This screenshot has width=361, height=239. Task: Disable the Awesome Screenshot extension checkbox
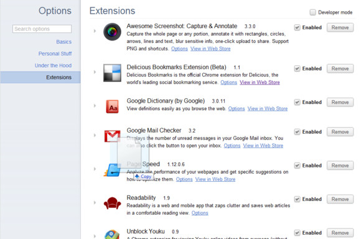point(297,27)
